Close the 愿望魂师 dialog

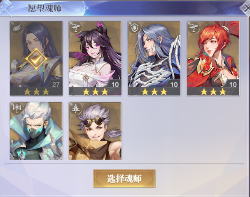246,8
